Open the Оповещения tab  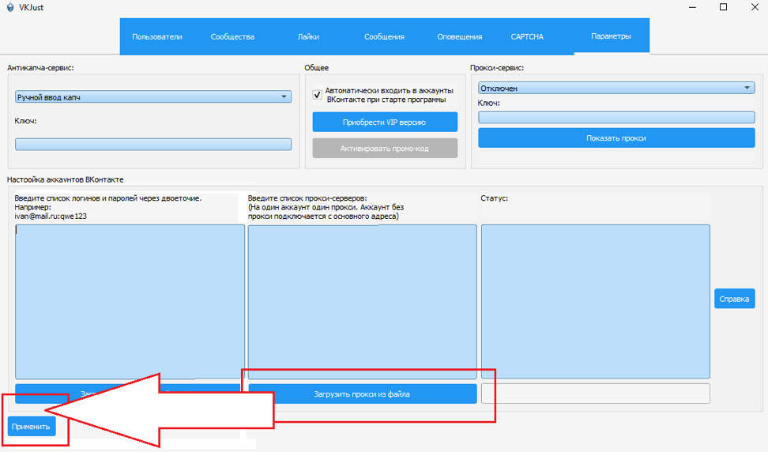(460, 37)
